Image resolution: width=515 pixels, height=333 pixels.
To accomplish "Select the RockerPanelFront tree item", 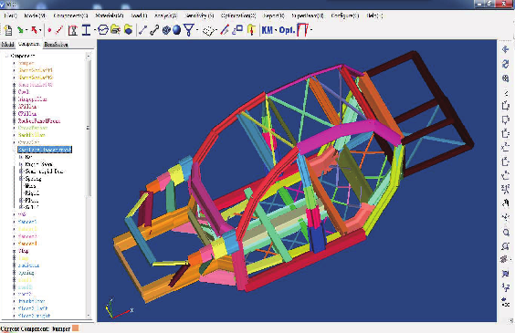I will (39, 120).
